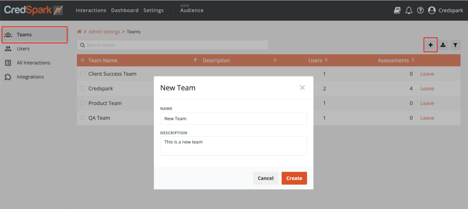Click the Client Success Team name
The height and width of the screenshot is (209, 468).
(112, 74)
